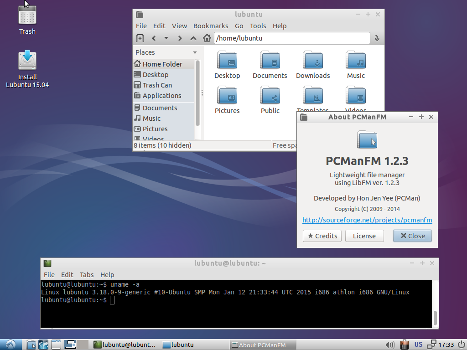Viewport: 467px width, 350px height.
Task: Select the Documents folder icon in file view
Action: (x=270, y=61)
